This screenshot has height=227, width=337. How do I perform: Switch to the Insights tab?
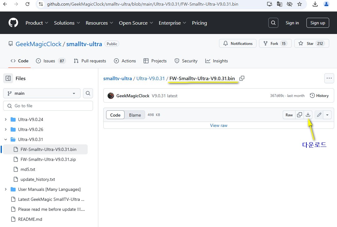pyautogui.click(x=217, y=61)
